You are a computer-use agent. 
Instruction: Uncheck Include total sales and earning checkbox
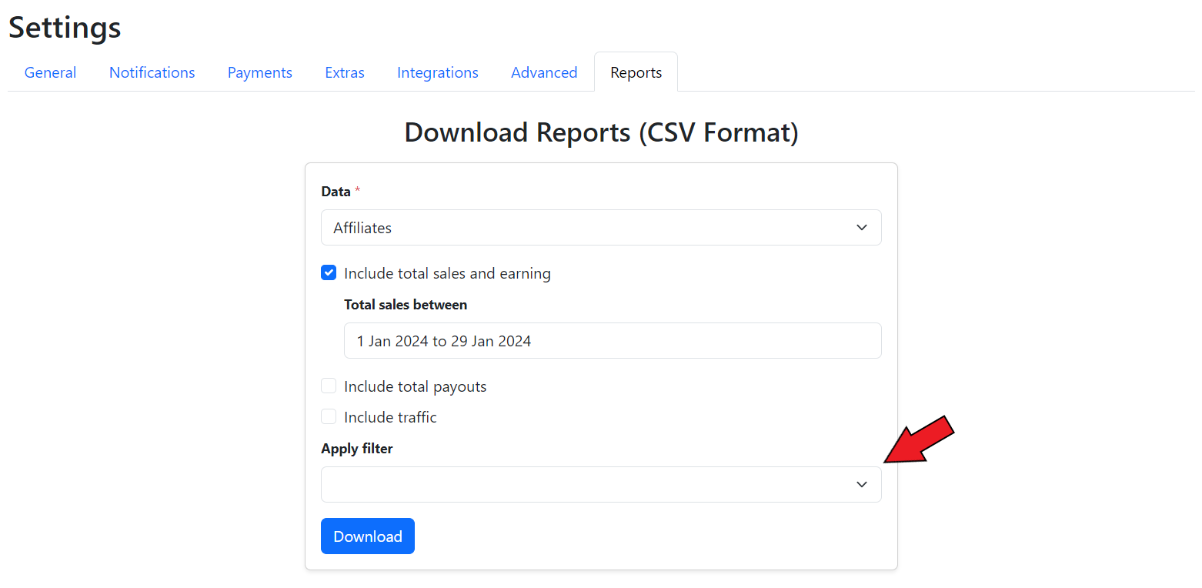(x=329, y=272)
